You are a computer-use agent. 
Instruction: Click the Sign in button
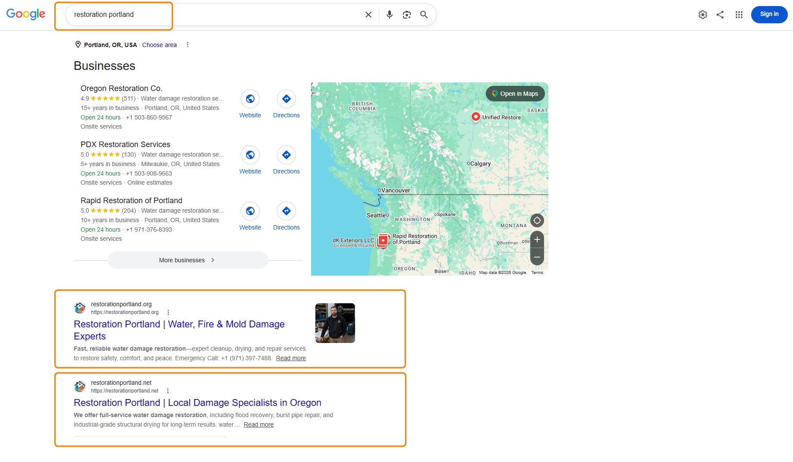tap(769, 14)
